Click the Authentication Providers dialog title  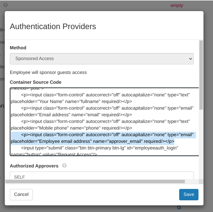point(53,26)
